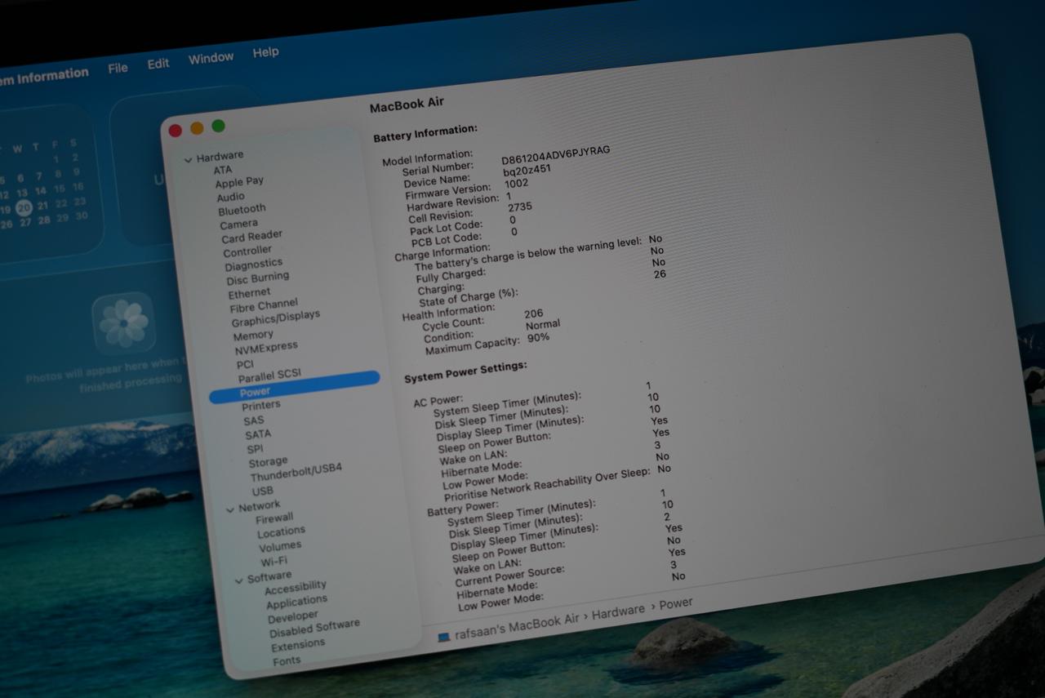Select Fonts under Software

point(286,660)
